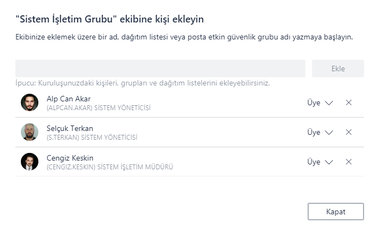Select the Selçuk Terkan name text
This screenshot has width=380, height=234.
point(70,128)
